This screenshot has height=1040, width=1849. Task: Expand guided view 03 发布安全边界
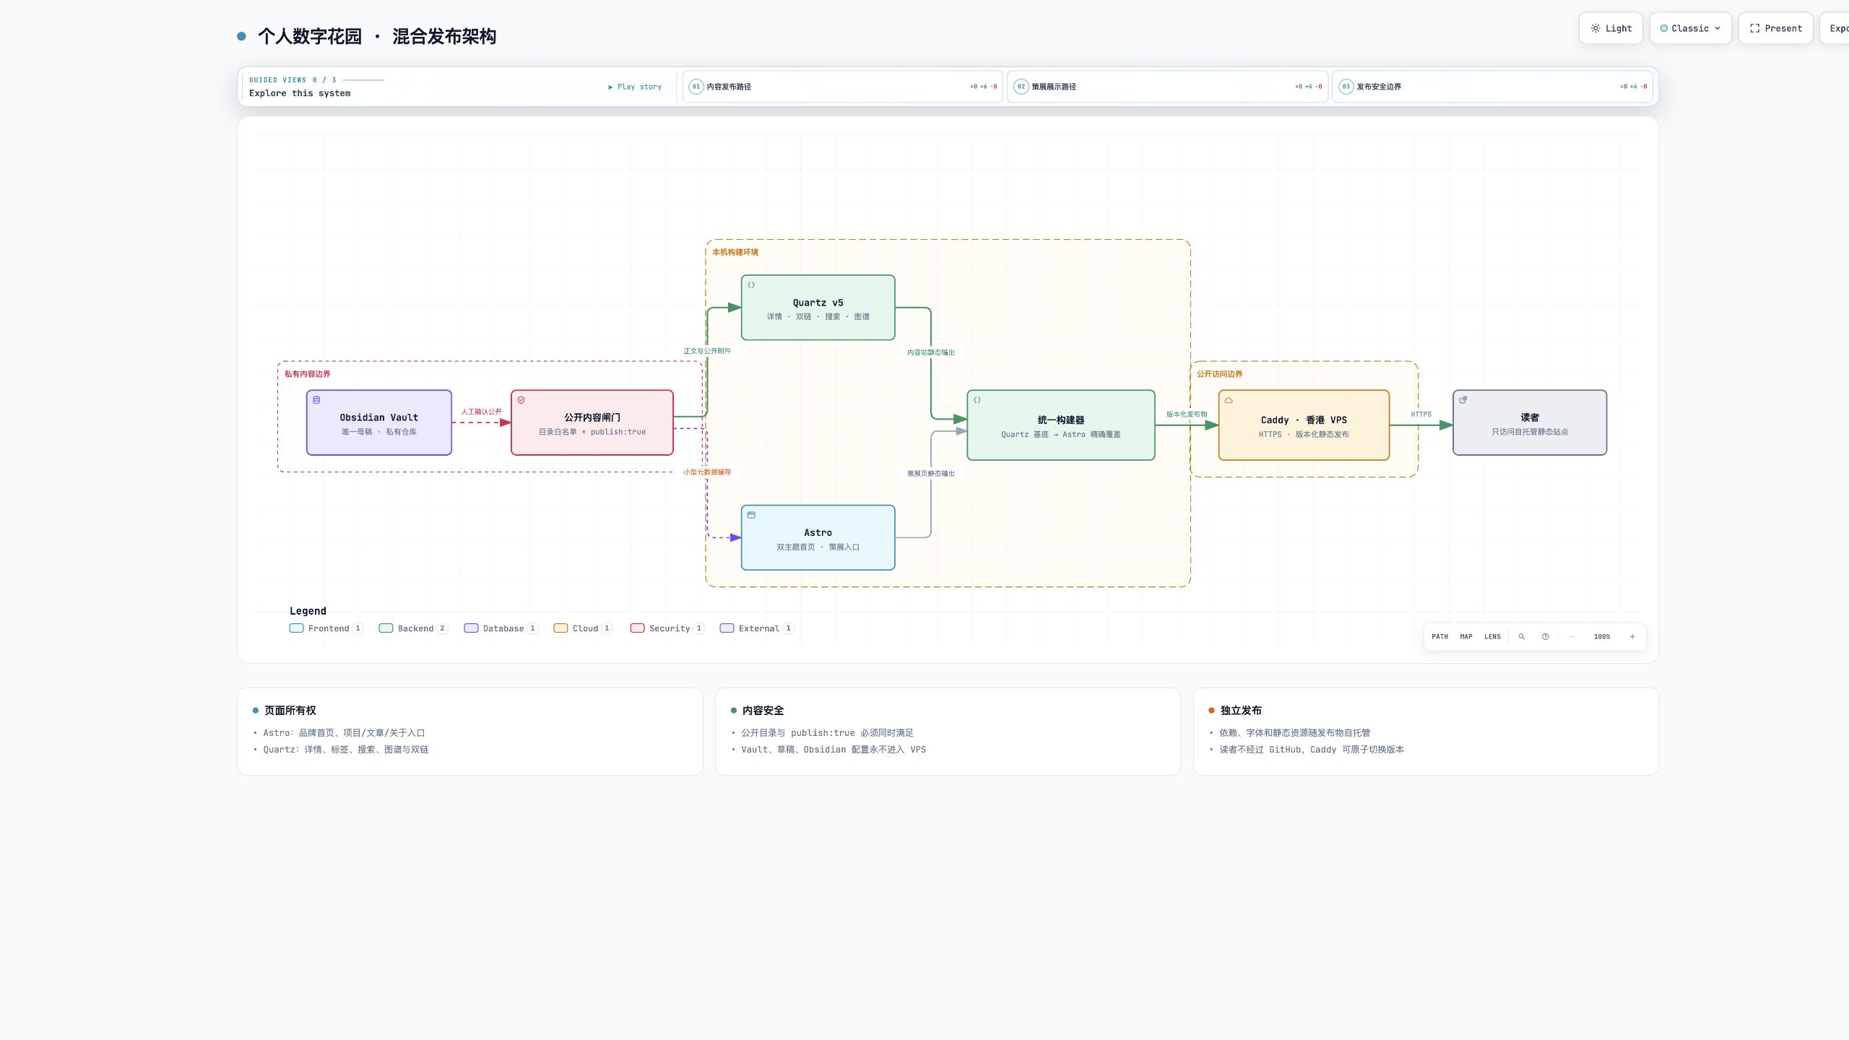pyautogui.click(x=1492, y=87)
